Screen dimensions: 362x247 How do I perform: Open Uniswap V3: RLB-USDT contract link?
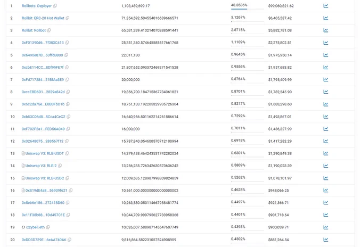tap(45, 153)
